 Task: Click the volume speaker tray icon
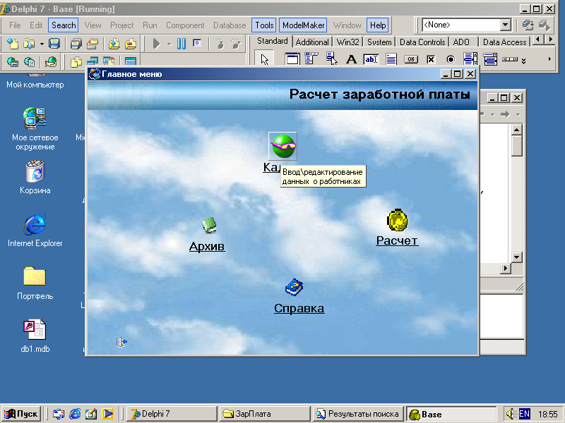pyautogui.click(x=511, y=414)
